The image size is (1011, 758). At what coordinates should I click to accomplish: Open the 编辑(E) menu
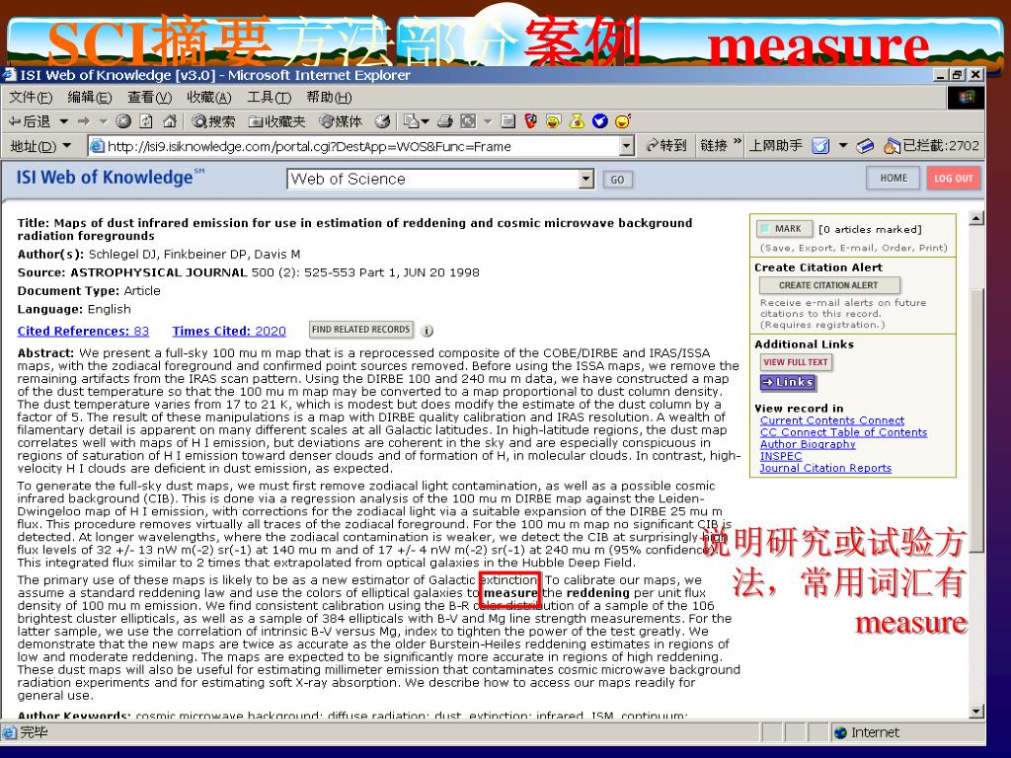point(90,98)
